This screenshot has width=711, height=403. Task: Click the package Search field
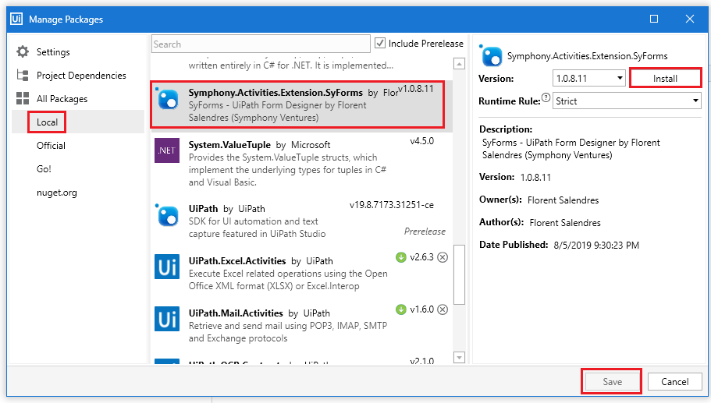tap(261, 44)
